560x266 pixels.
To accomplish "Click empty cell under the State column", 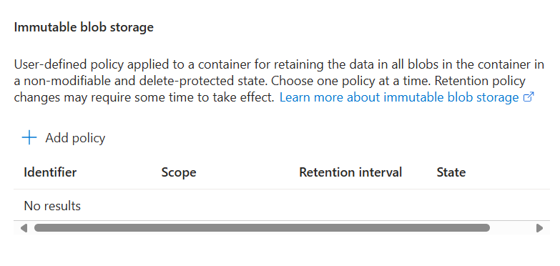I will coord(493,206).
